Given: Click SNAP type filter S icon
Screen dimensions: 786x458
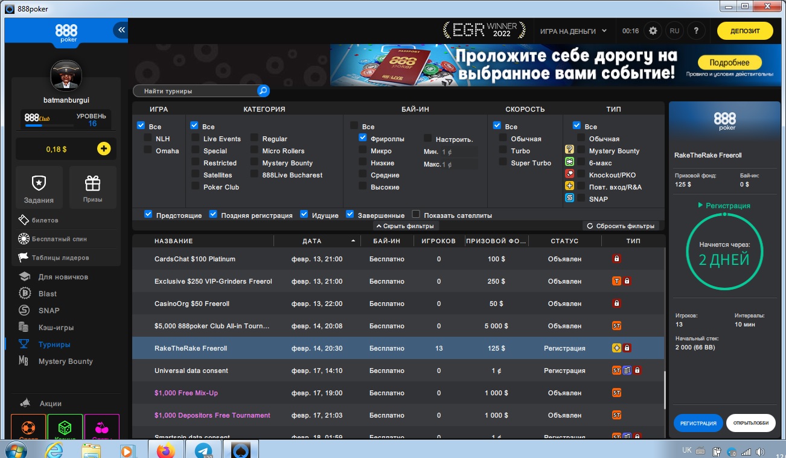Looking at the screenshot, I should [x=569, y=198].
